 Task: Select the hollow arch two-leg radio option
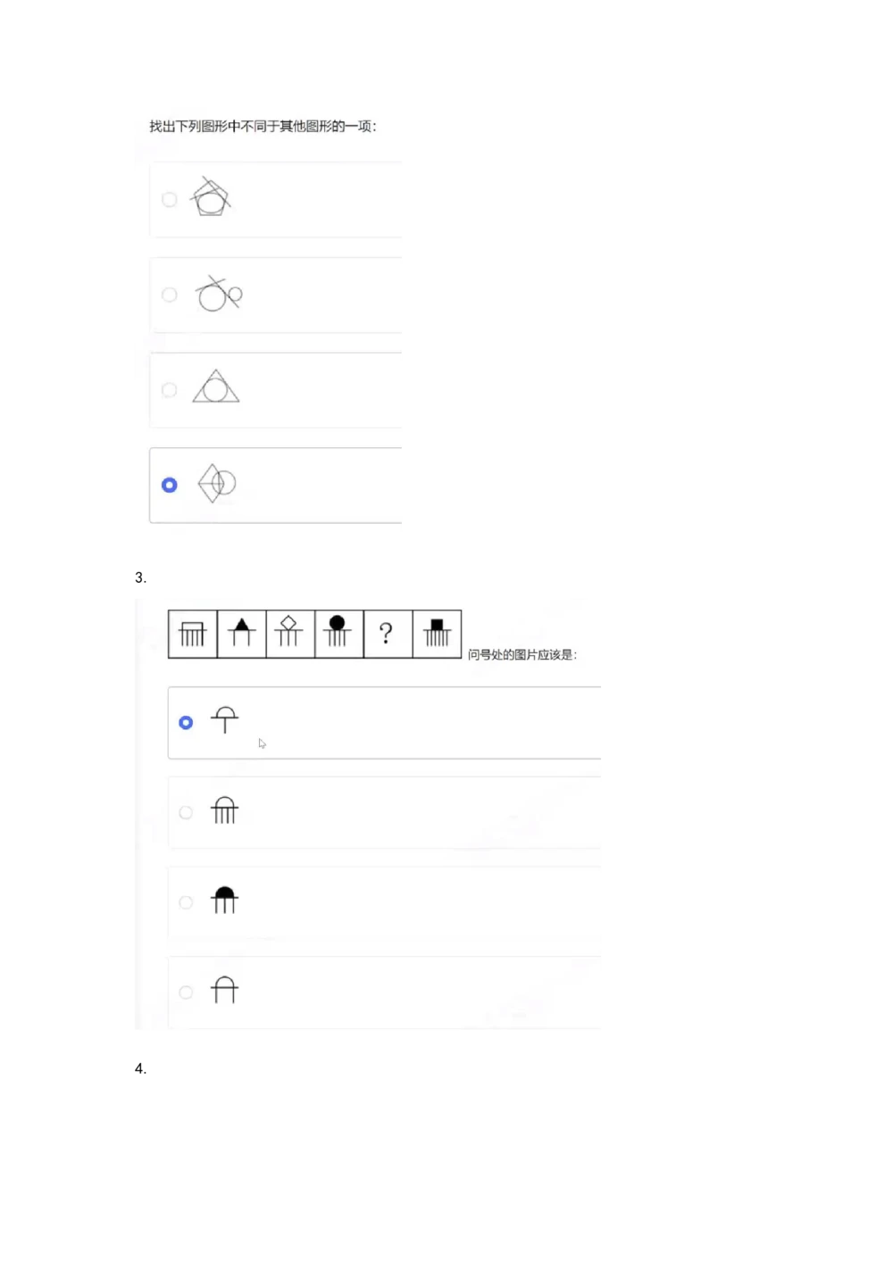tap(186, 992)
